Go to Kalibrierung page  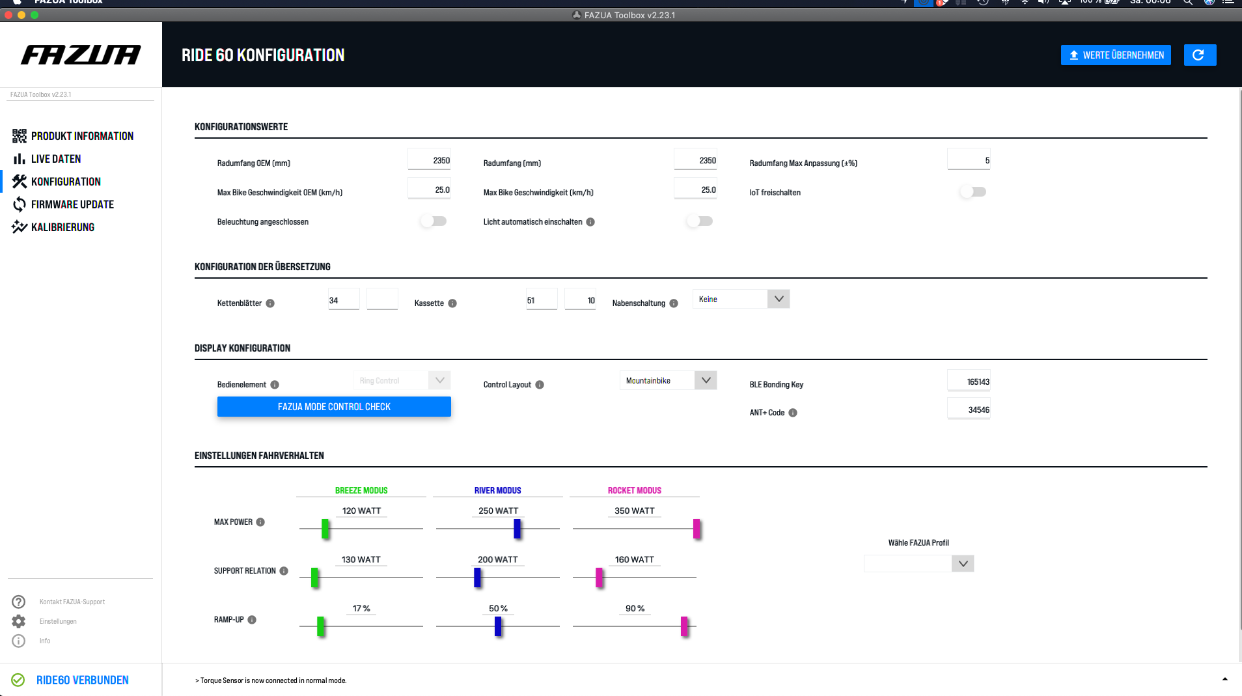[62, 227]
